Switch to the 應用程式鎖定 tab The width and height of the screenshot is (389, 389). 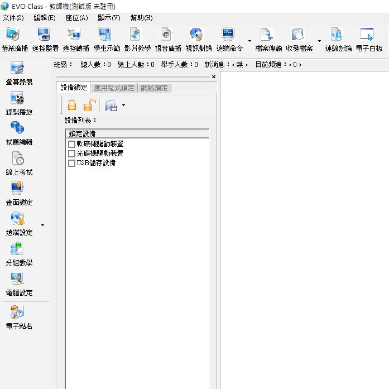(114, 88)
